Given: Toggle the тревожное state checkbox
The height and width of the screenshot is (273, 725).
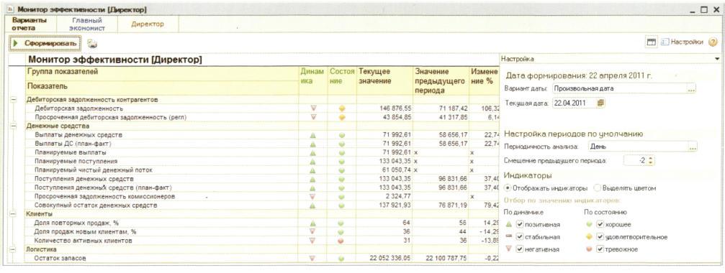Looking at the screenshot, I should pos(600,249).
